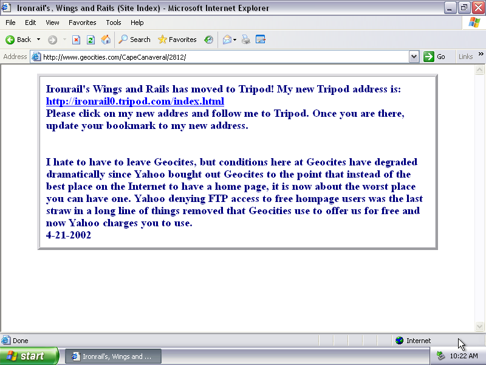Click the IE icon in title bar

tap(6, 8)
